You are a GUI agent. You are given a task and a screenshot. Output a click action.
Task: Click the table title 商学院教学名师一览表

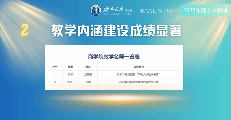(x=114, y=57)
